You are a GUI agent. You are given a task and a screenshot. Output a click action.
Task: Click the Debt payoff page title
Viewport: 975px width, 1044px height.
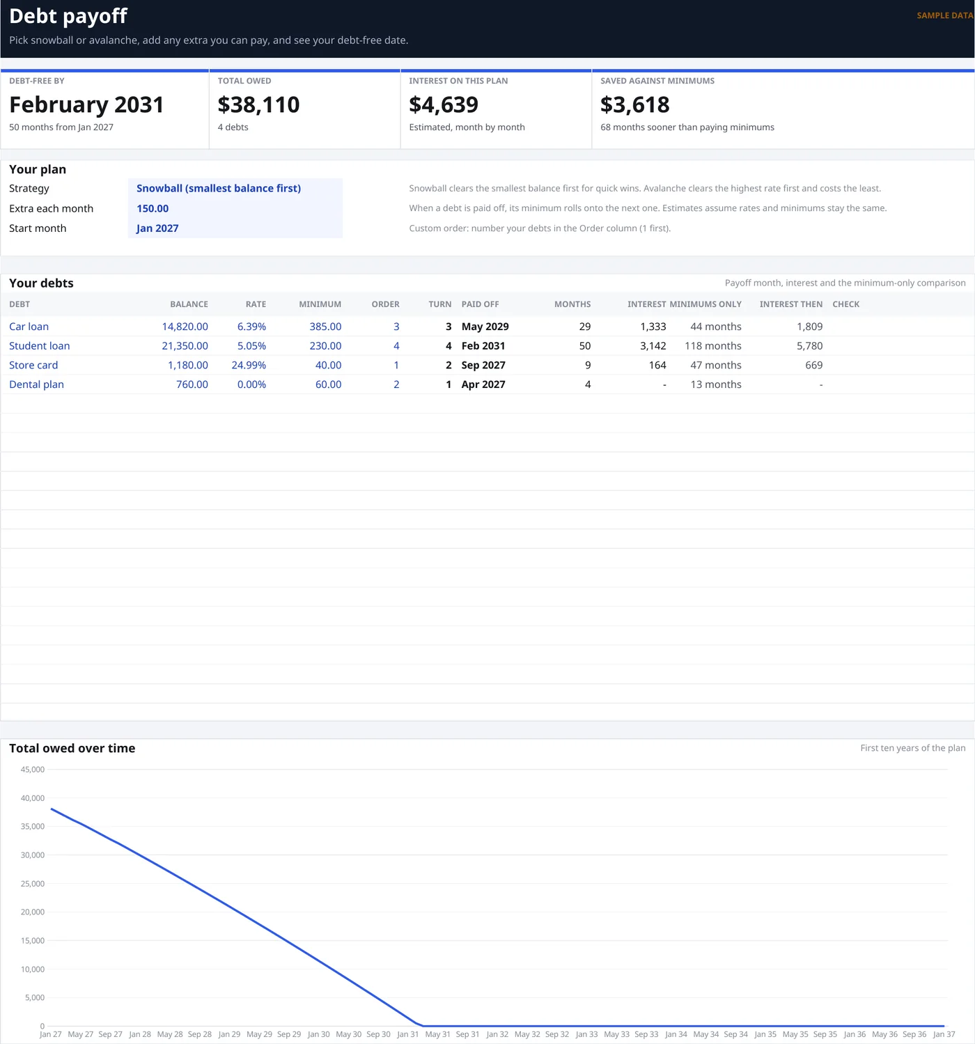point(68,16)
